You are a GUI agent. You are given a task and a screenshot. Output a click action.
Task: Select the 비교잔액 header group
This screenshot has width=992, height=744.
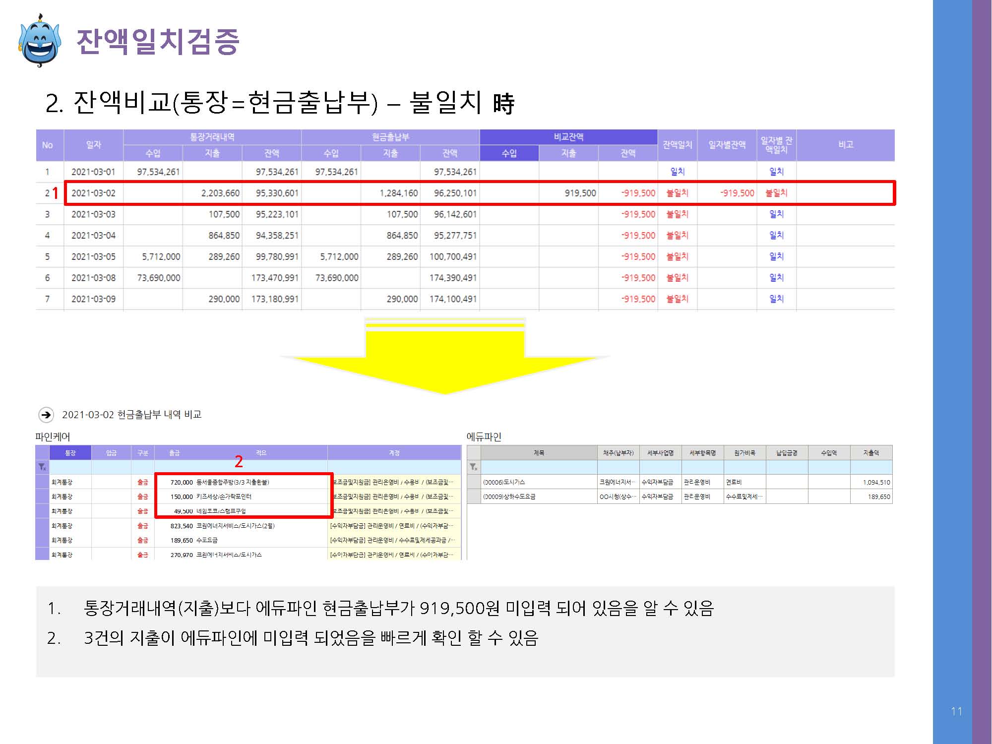[568, 137]
